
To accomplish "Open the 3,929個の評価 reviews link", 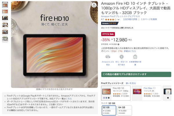I will (x=130, y=19).
